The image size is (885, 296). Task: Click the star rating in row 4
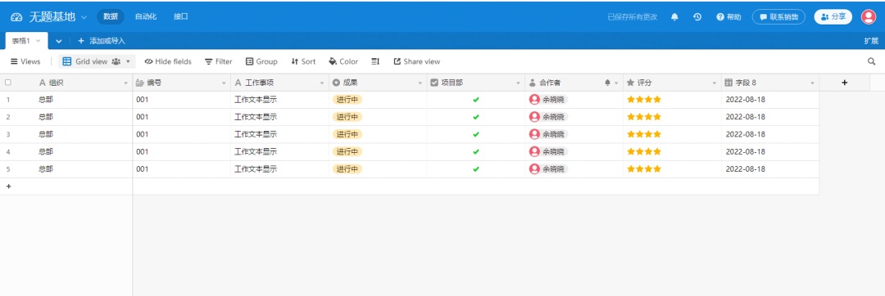point(644,151)
